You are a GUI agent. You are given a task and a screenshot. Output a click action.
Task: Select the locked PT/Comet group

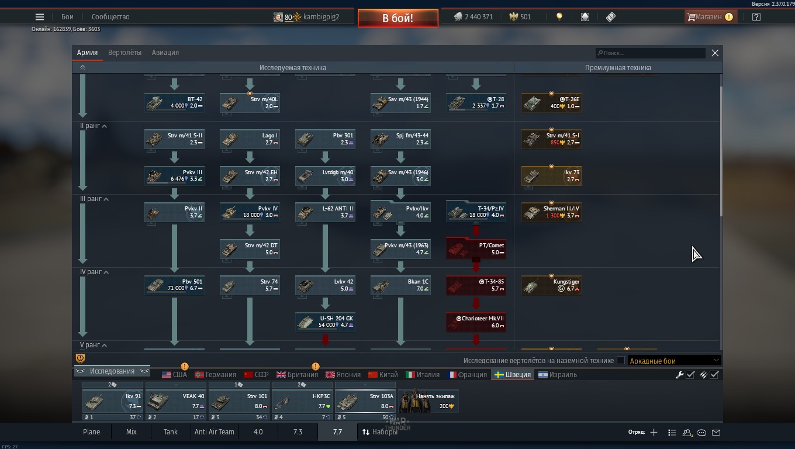point(476,248)
